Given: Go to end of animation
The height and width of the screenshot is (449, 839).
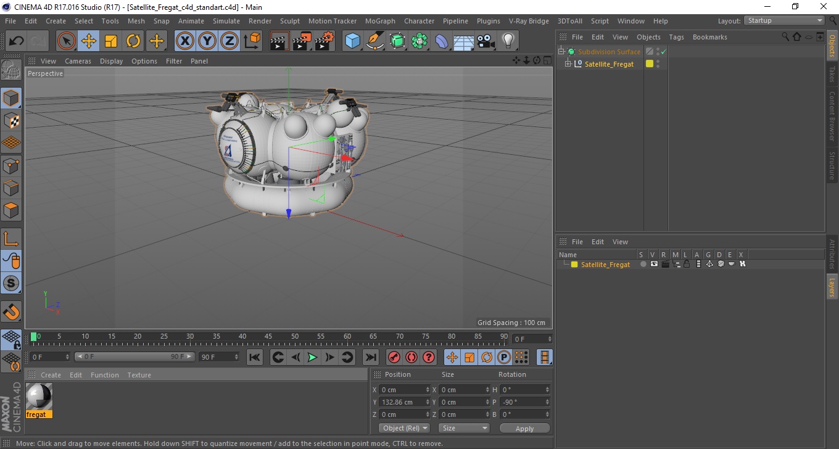Looking at the screenshot, I should click(x=370, y=357).
